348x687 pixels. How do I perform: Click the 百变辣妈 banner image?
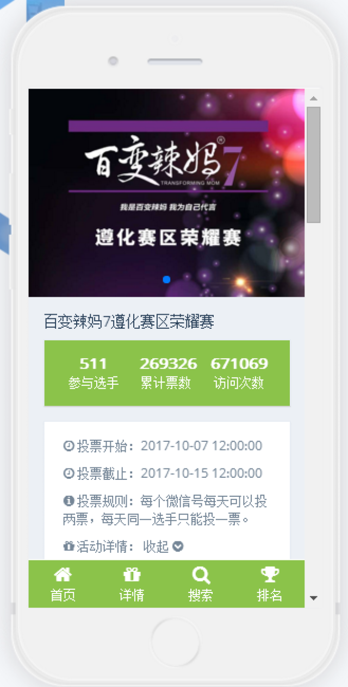click(x=166, y=193)
